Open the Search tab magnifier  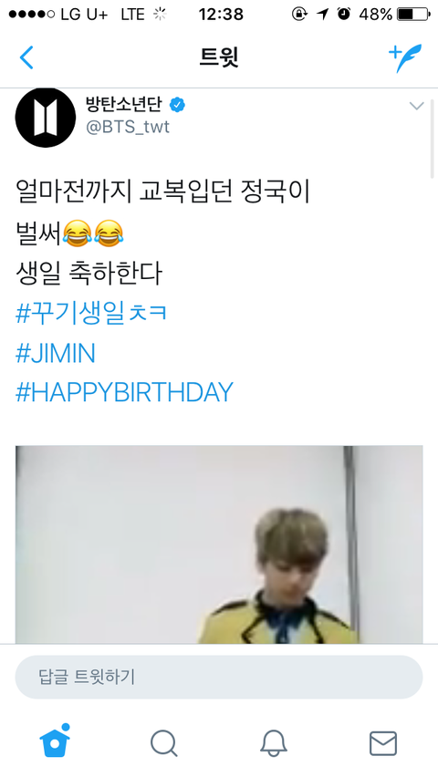point(163,743)
